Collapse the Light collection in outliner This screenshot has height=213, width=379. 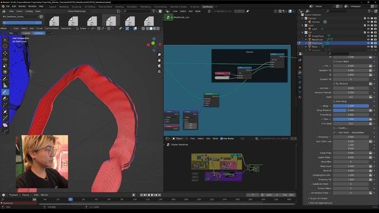click(x=303, y=25)
